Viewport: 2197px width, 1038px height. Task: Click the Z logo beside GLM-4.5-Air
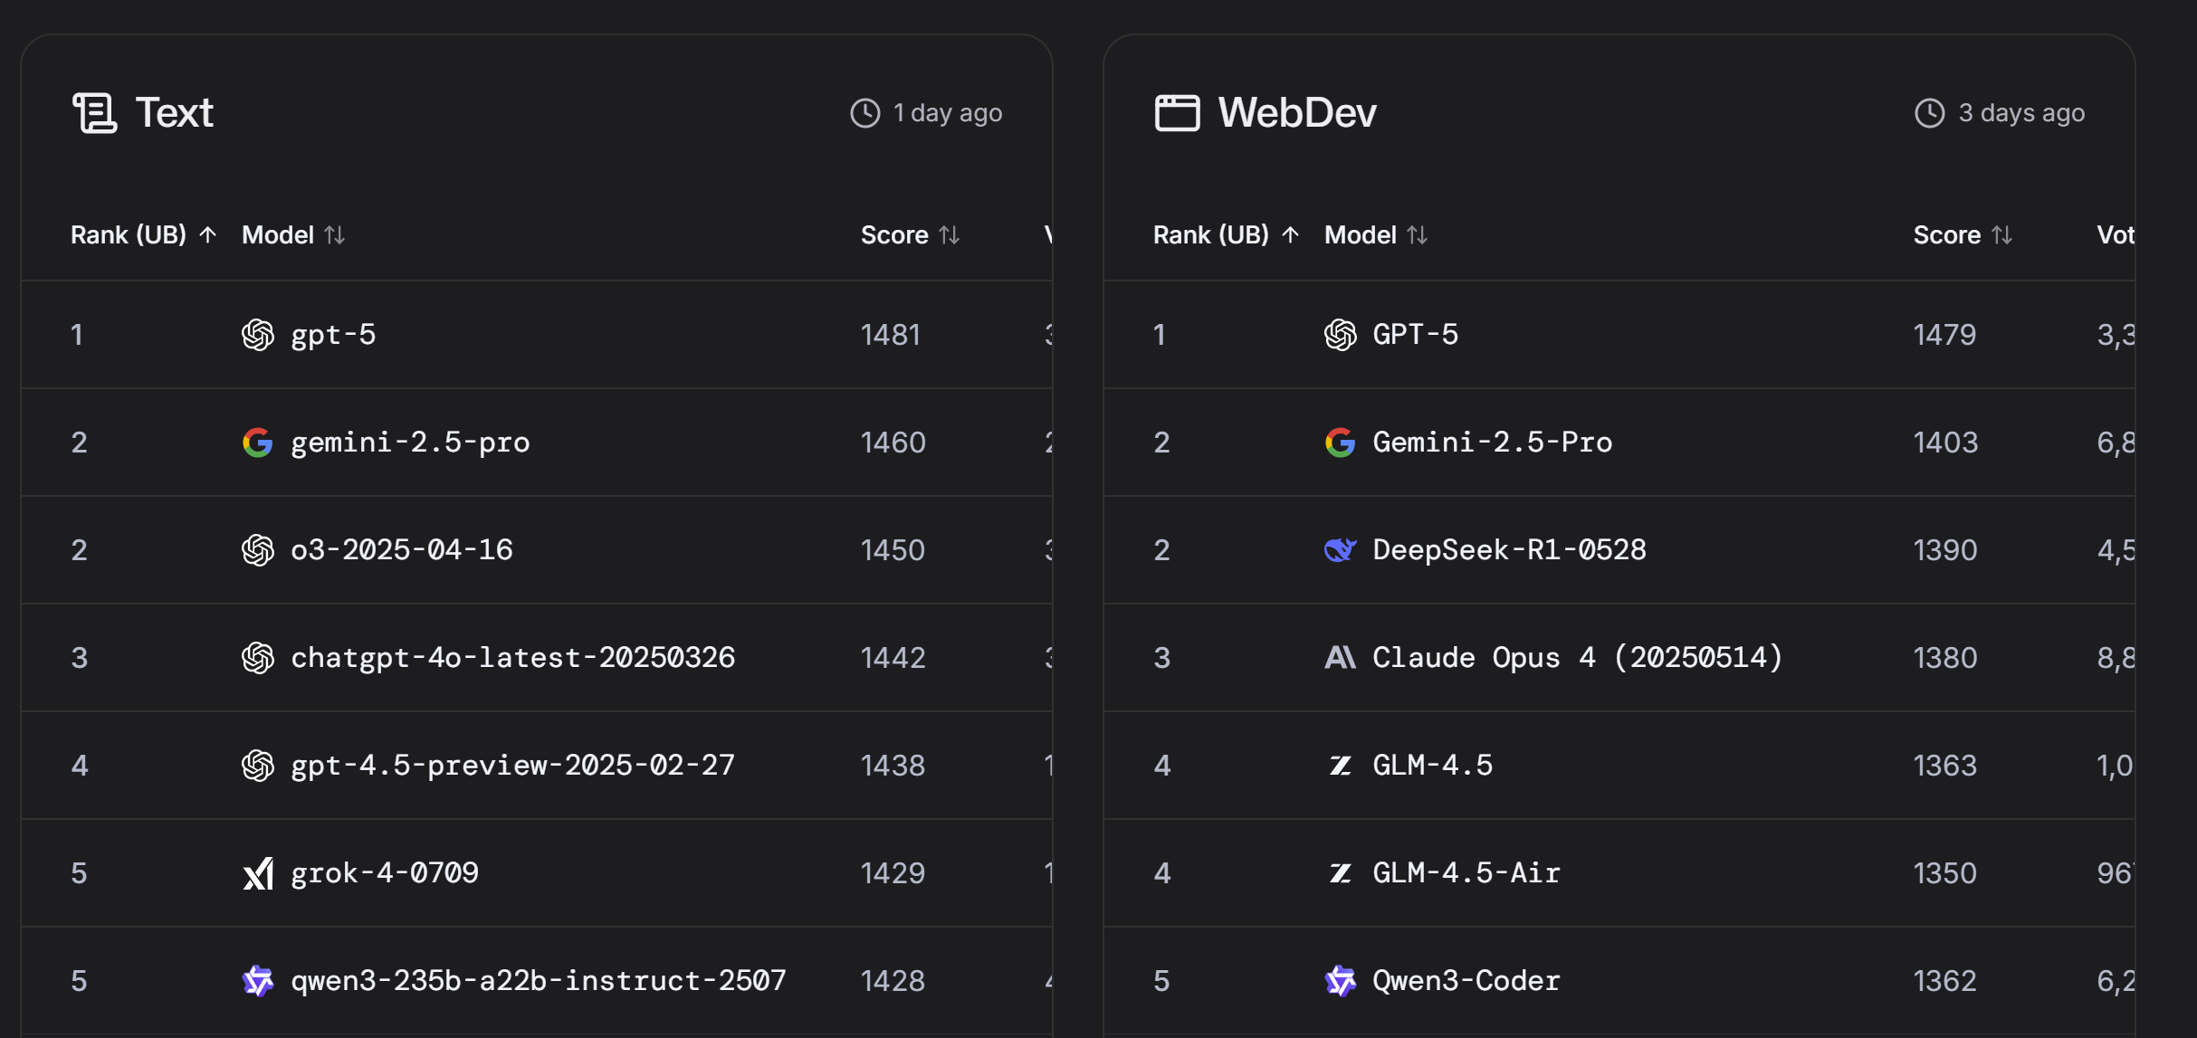(x=1340, y=873)
